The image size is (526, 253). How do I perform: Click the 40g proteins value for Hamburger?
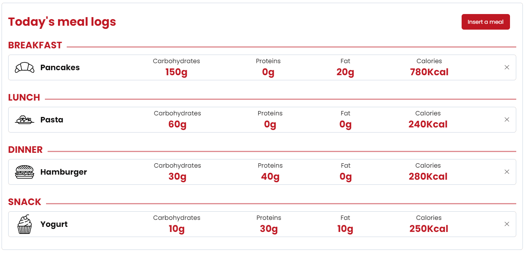(x=270, y=177)
